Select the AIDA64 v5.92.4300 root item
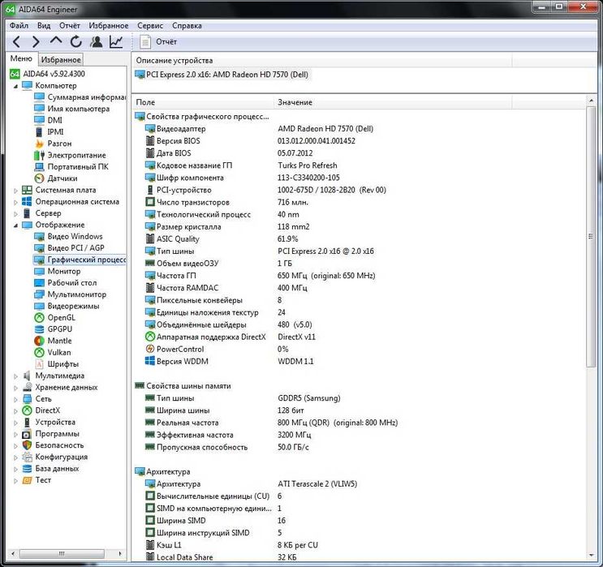Image resolution: width=603 pixels, height=567 pixels. 54,74
